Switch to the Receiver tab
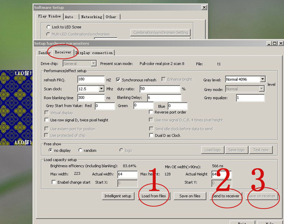Image resolution: width=284 pixels, height=224 pixels. click(63, 52)
